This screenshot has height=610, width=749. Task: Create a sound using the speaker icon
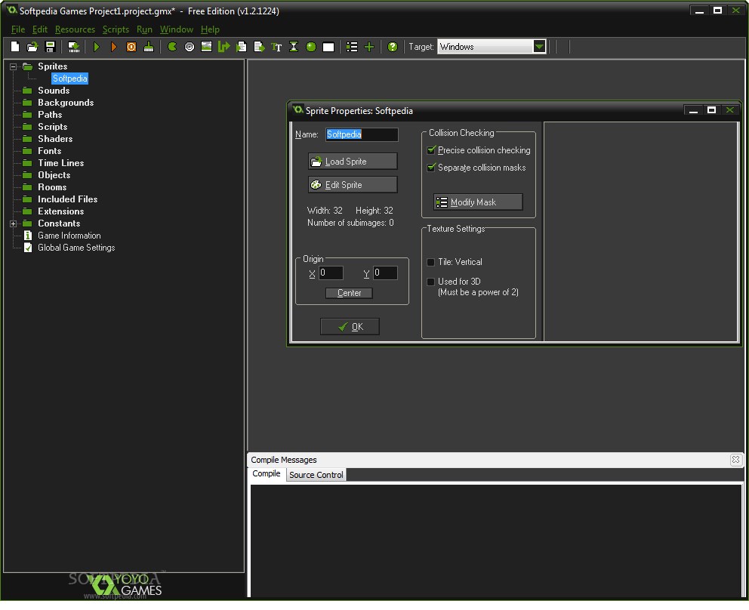click(x=190, y=47)
